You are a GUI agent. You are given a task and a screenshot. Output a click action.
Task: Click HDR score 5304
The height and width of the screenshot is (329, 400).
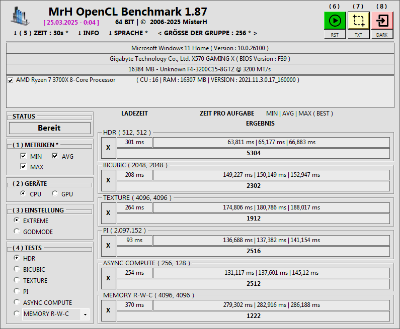pyautogui.click(x=253, y=153)
